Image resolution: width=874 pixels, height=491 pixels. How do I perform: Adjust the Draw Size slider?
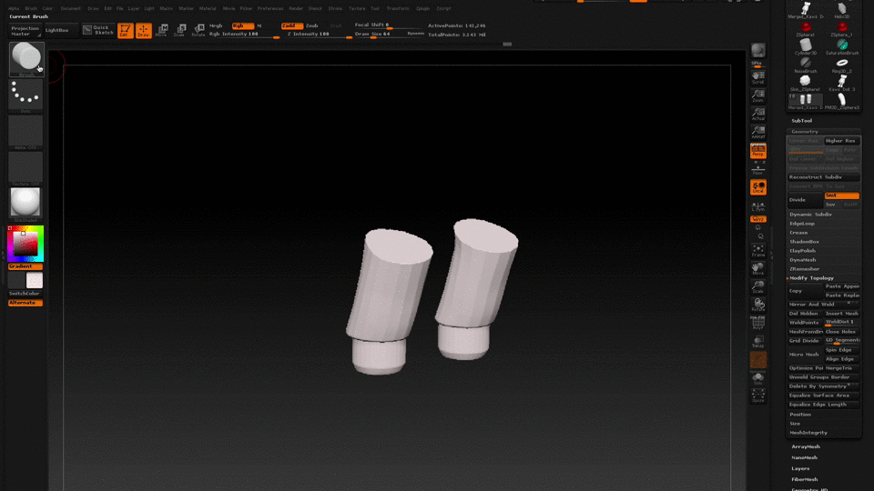379,35
